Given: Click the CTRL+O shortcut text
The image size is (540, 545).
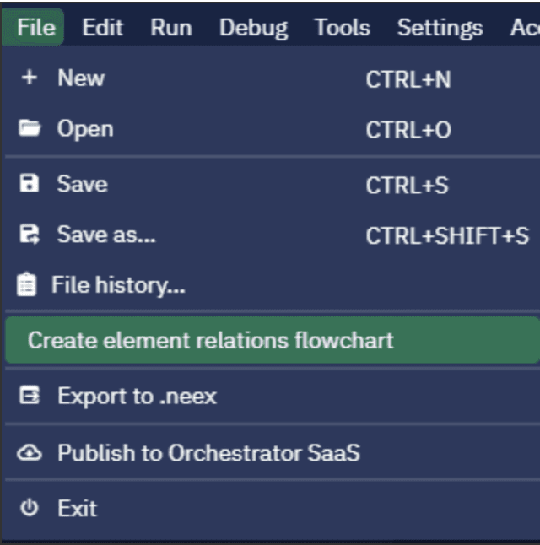Looking at the screenshot, I should [x=408, y=130].
